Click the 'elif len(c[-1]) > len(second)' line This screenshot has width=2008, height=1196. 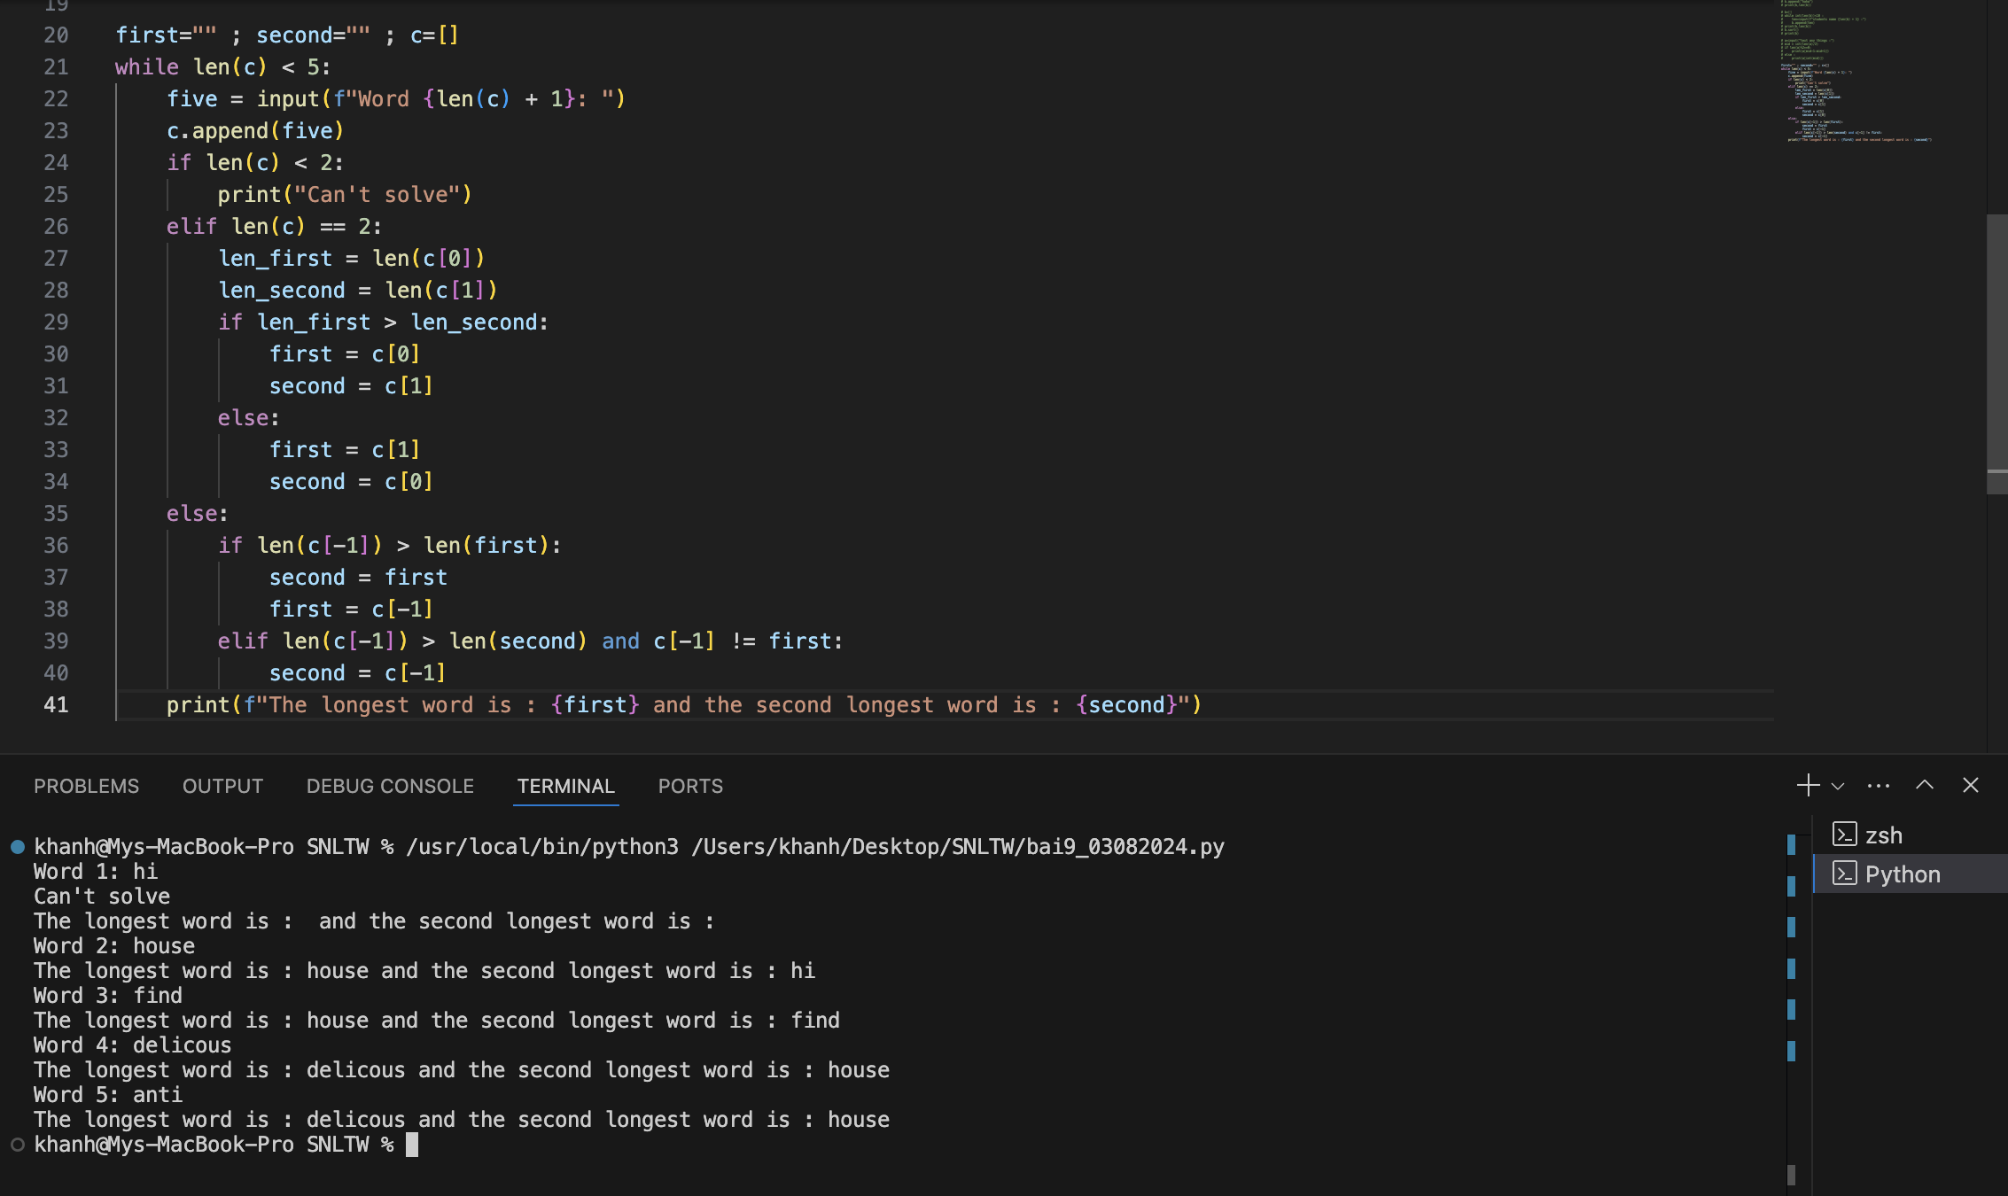click(x=531, y=641)
